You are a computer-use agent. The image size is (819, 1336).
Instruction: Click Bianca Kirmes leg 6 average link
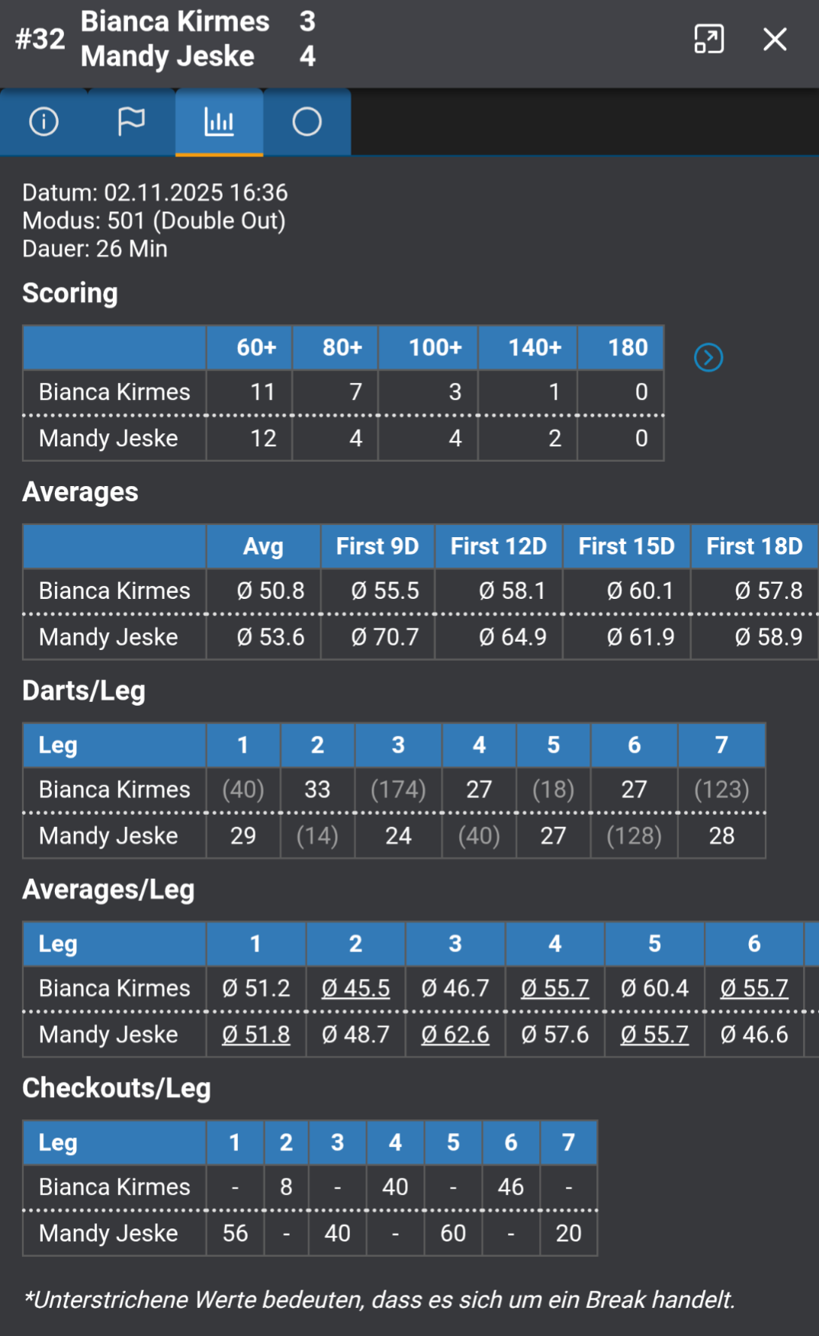tap(753, 988)
